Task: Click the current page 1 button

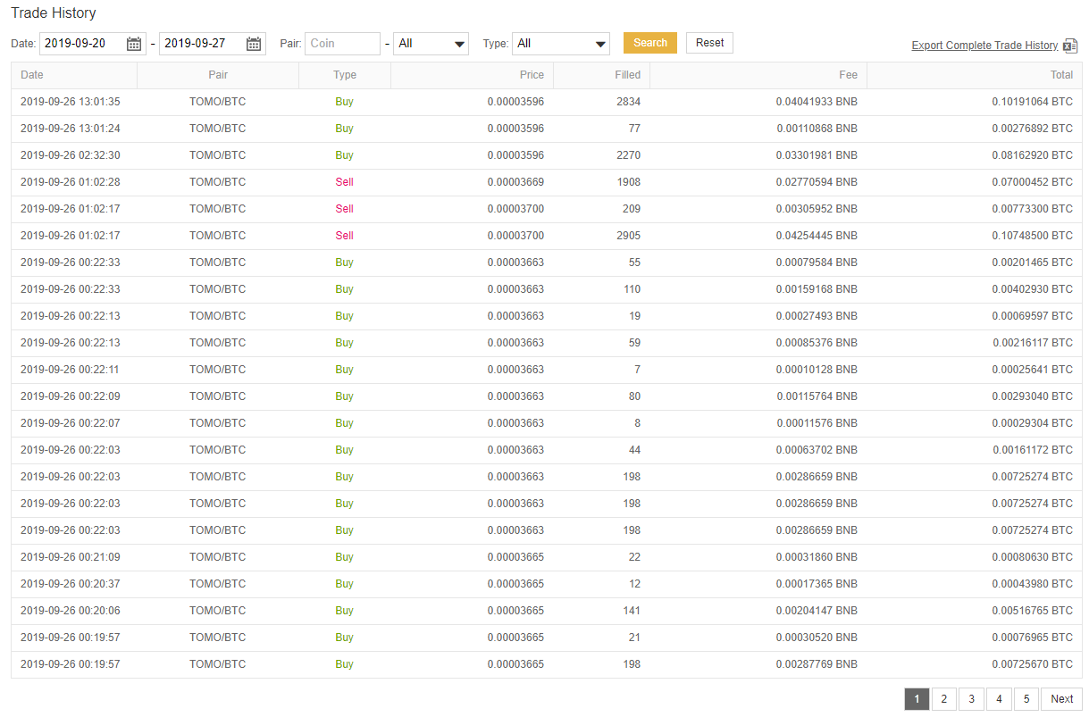Action: click(x=917, y=699)
